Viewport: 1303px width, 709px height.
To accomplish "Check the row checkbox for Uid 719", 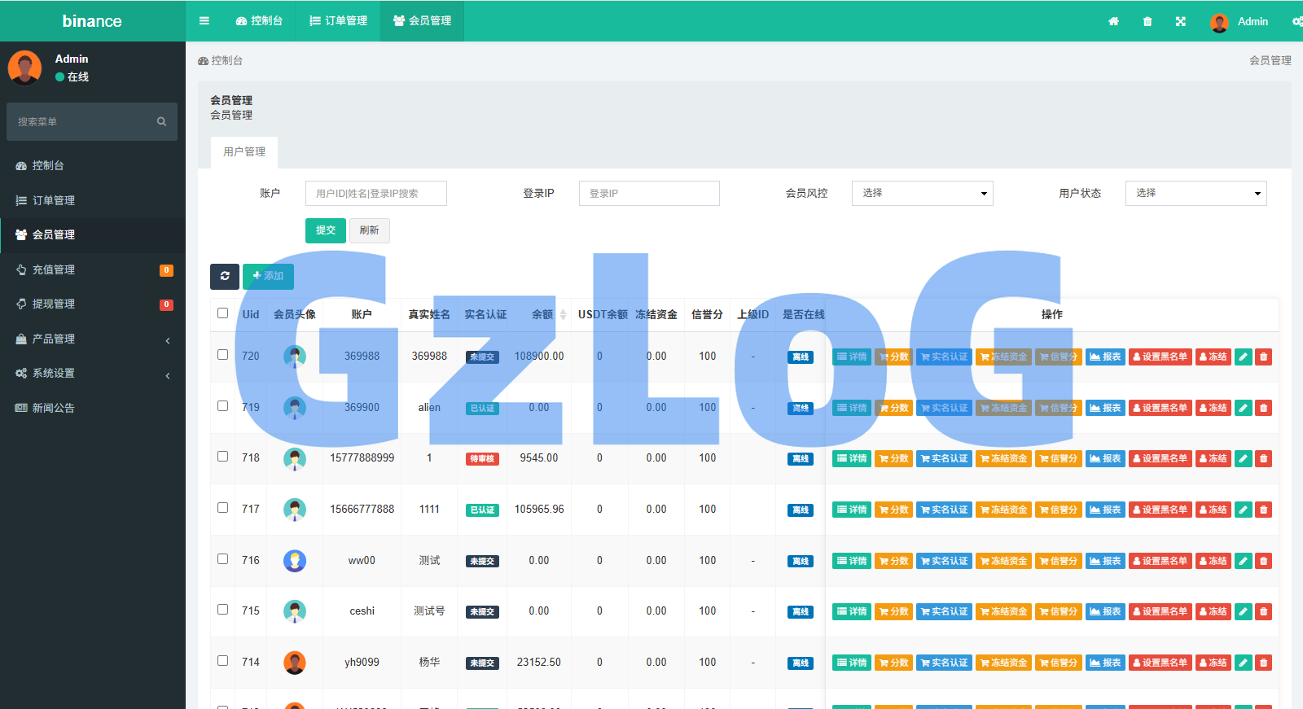I will pyautogui.click(x=222, y=406).
